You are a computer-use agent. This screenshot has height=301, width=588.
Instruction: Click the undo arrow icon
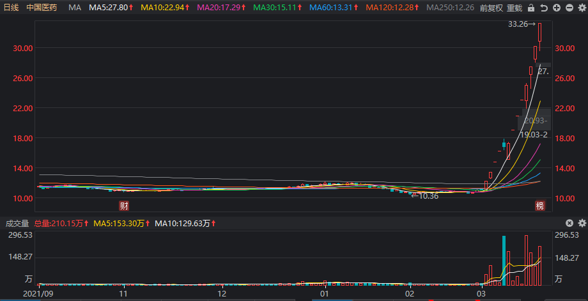(544, 8)
